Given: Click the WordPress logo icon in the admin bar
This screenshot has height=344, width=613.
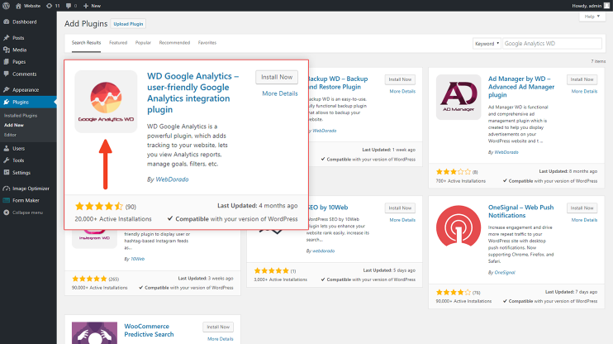Looking at the screenshot, I should tap(7, 6).
